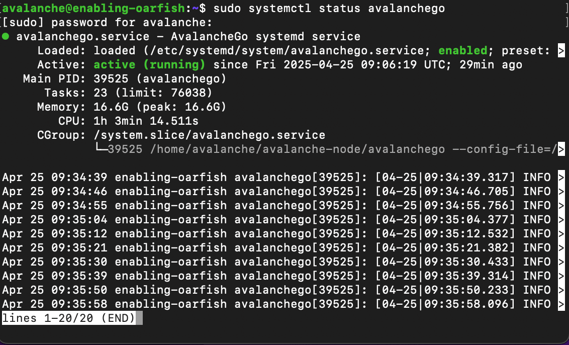Click the "active (running)" status text
This screenshot has height=345, width=569.
(149, 65)
